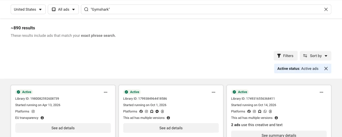Click the Audience Network icon on the Oct 1 ad
Viewport: 342px width, 137px height.
(x=152, y=111)
